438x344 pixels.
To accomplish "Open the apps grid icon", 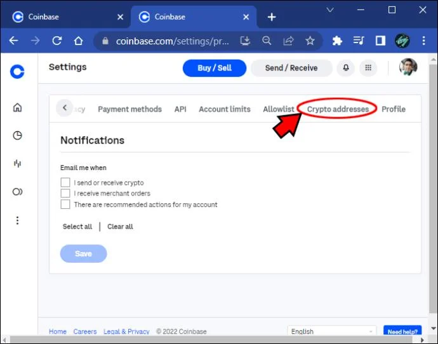I will tap(368, 68).
